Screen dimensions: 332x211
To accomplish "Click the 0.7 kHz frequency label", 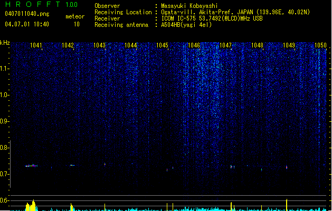I will 4,174.
